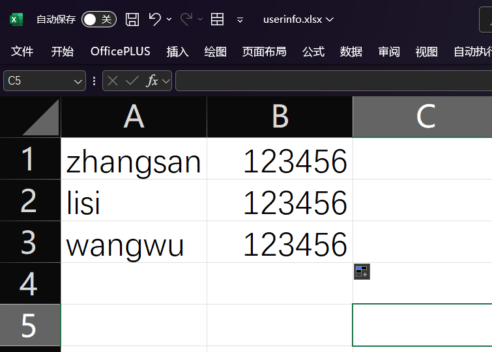Click the Enter checkmark formula icon

click(x=132, y=81)
